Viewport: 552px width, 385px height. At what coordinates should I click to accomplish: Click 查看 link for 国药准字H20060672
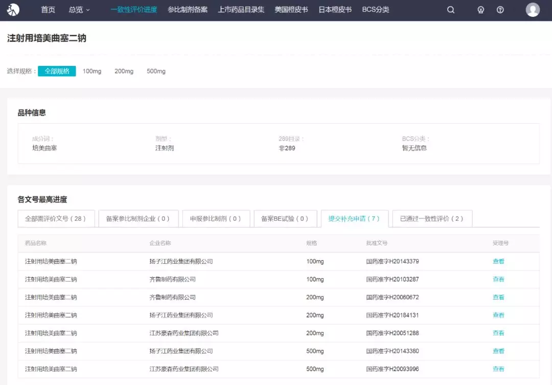(498, 297)
